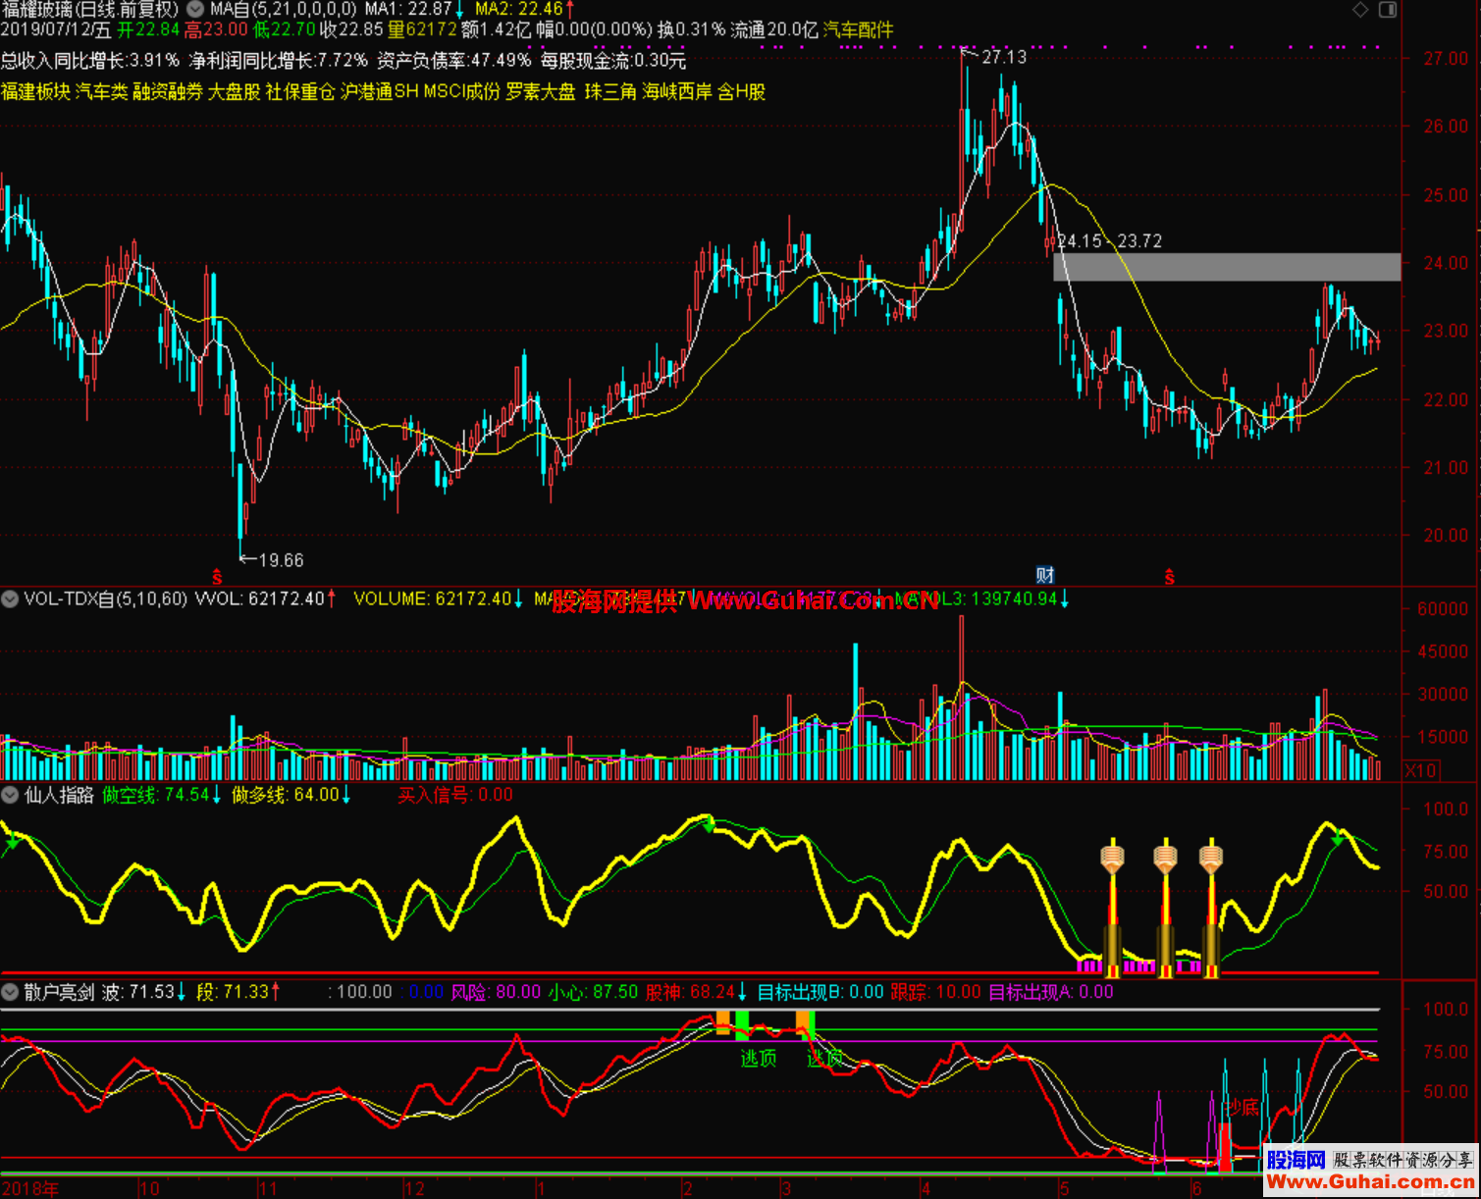Select the 罗素大盘 tag
The height and width of the screenshot is (1199, 1481).
[541, 92]
